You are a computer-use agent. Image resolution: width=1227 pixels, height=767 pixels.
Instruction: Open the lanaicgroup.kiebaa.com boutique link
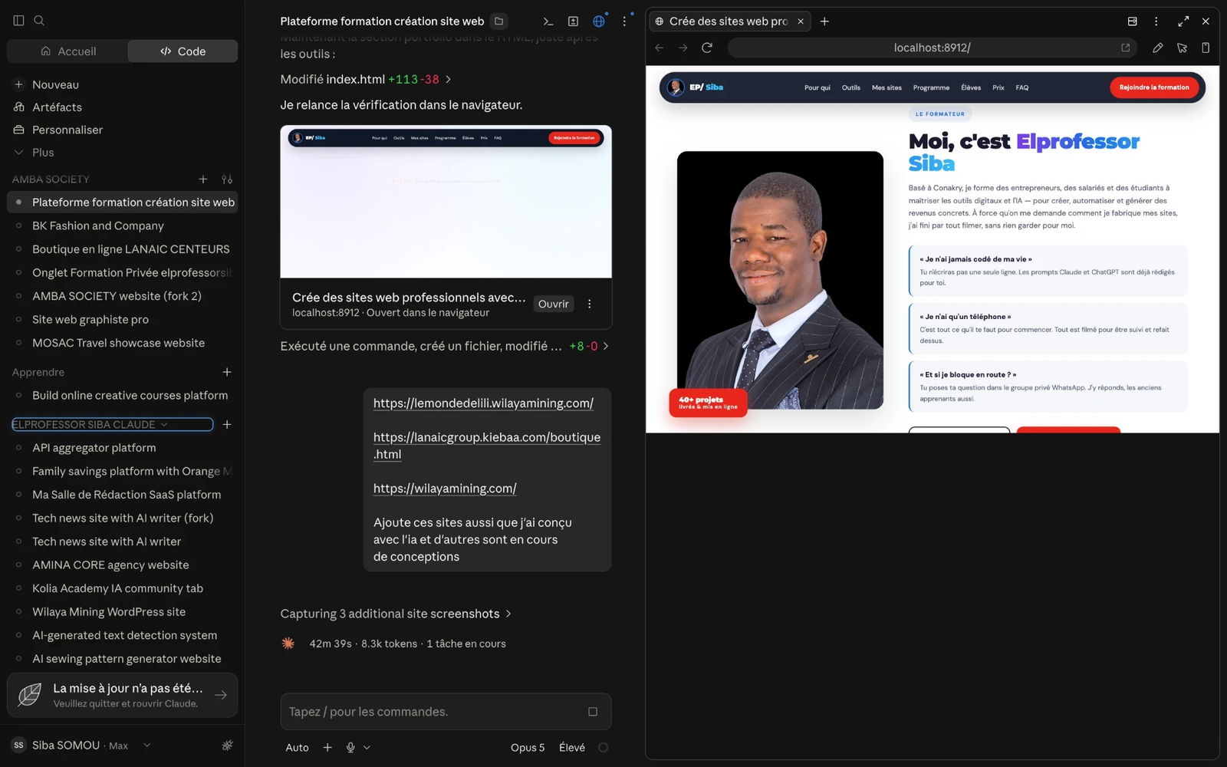(x=487, y=446)
